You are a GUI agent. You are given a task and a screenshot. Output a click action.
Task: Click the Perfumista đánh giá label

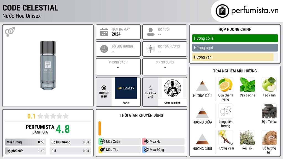point(40,129)
